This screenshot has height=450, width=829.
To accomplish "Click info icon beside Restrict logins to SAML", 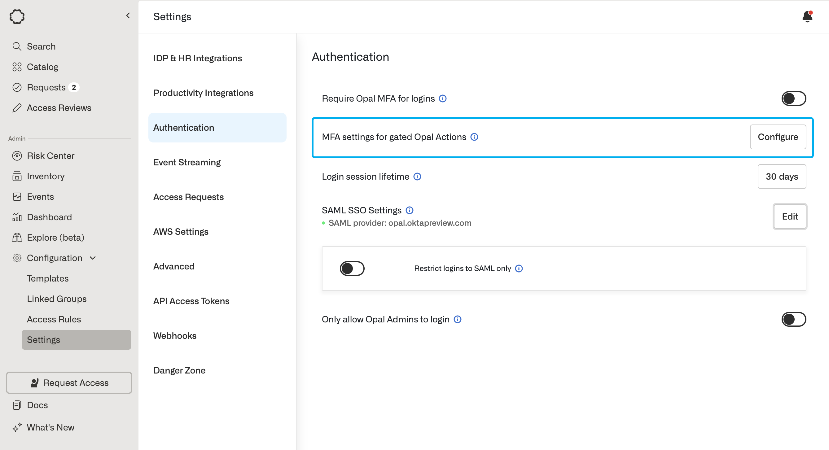I will [x=519, y=268].
